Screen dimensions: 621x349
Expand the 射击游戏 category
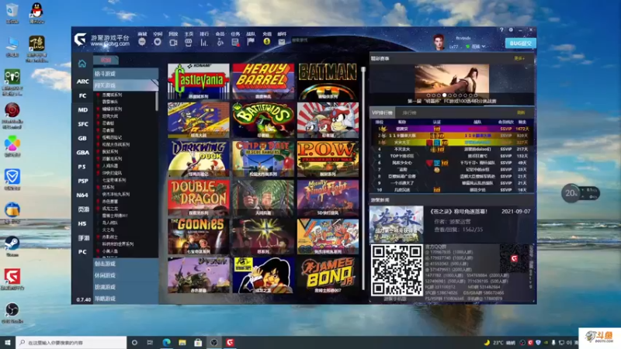(x=126, y=264)
